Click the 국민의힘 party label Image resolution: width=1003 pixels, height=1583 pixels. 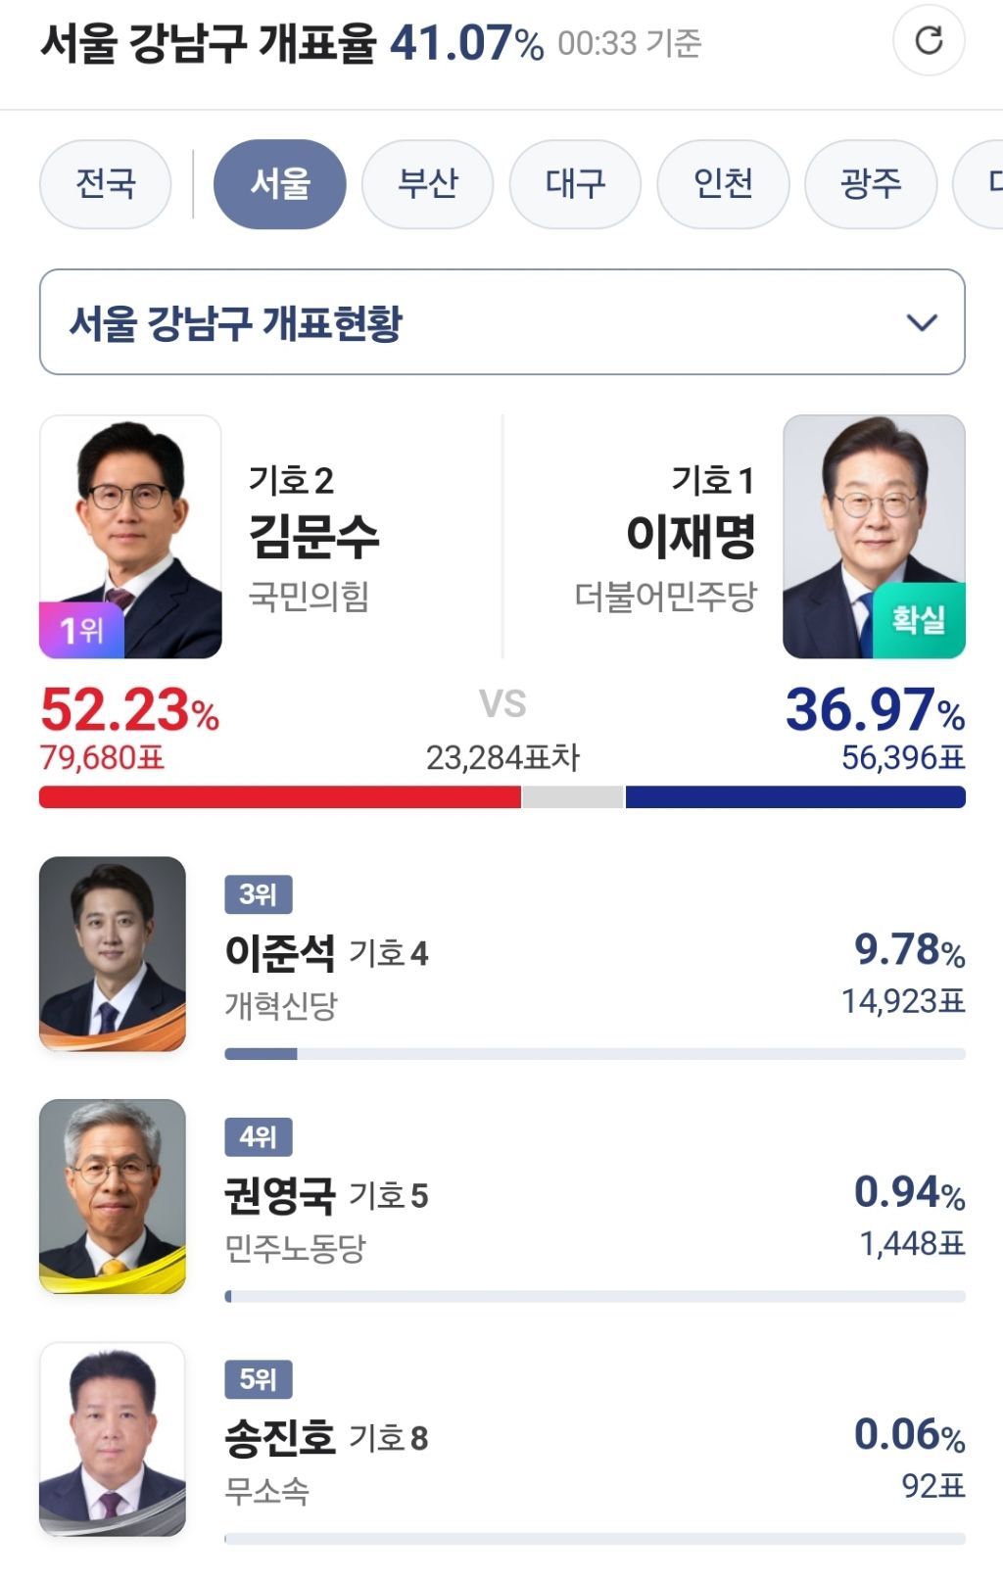pyautogui.click(x=309, y=596)
